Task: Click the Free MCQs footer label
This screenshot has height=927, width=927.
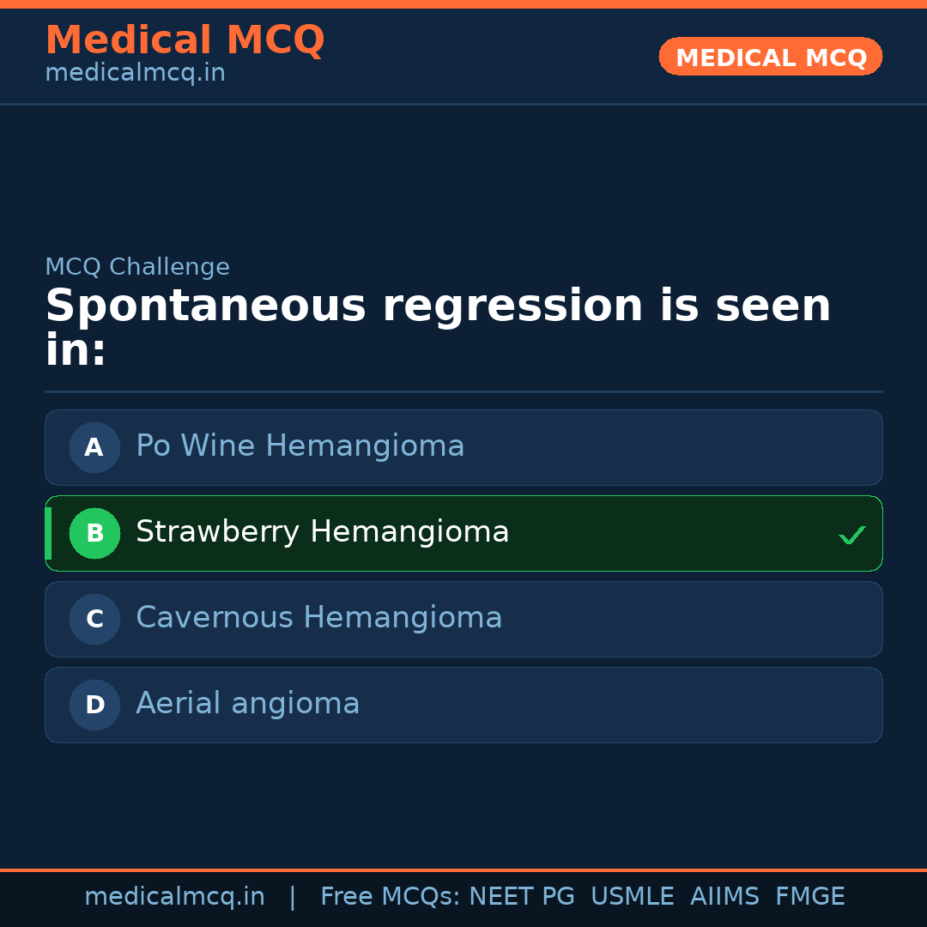Action: pyautogui.click(x=391, y=897)
